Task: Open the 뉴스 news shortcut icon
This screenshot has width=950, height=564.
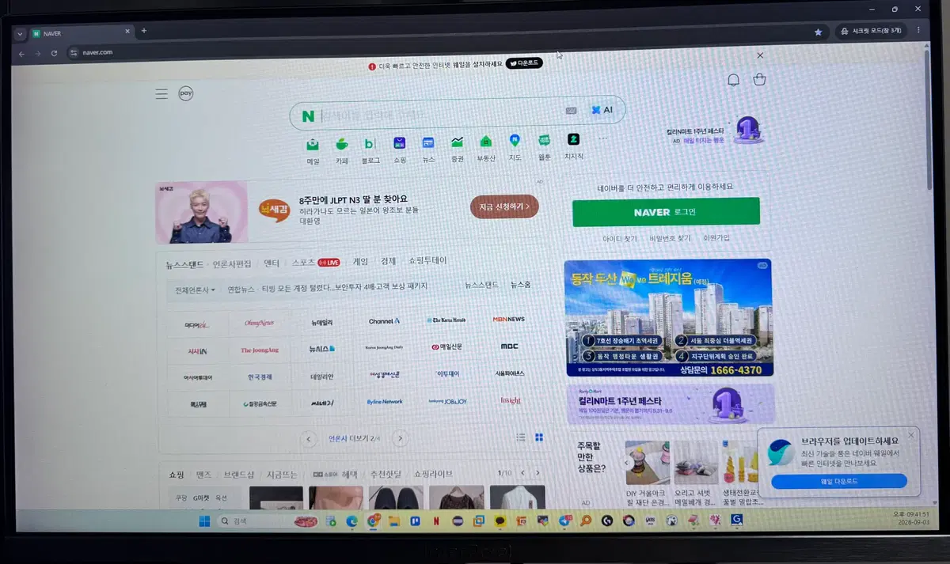Action: point(428,143)
